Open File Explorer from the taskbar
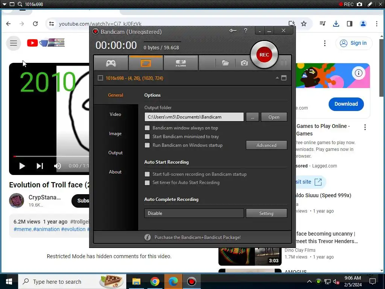This screenshot has height=289, width=385. pos(136,281)
